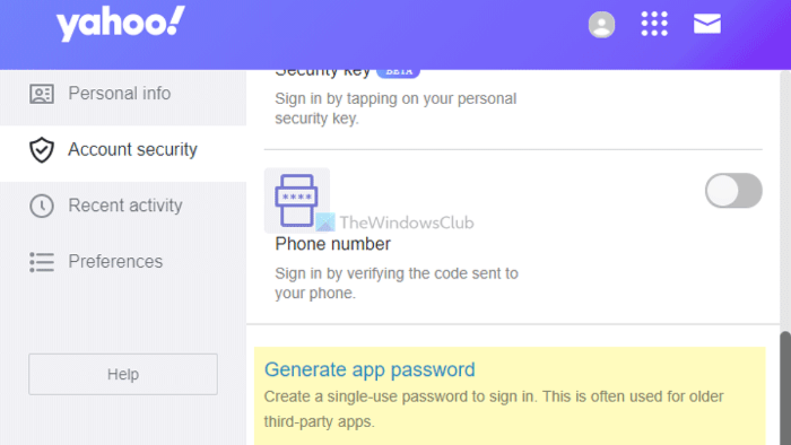Viewport: 791px width, 445px height.
Task: Click the Account security shield icon
Action: pos(42,150)
